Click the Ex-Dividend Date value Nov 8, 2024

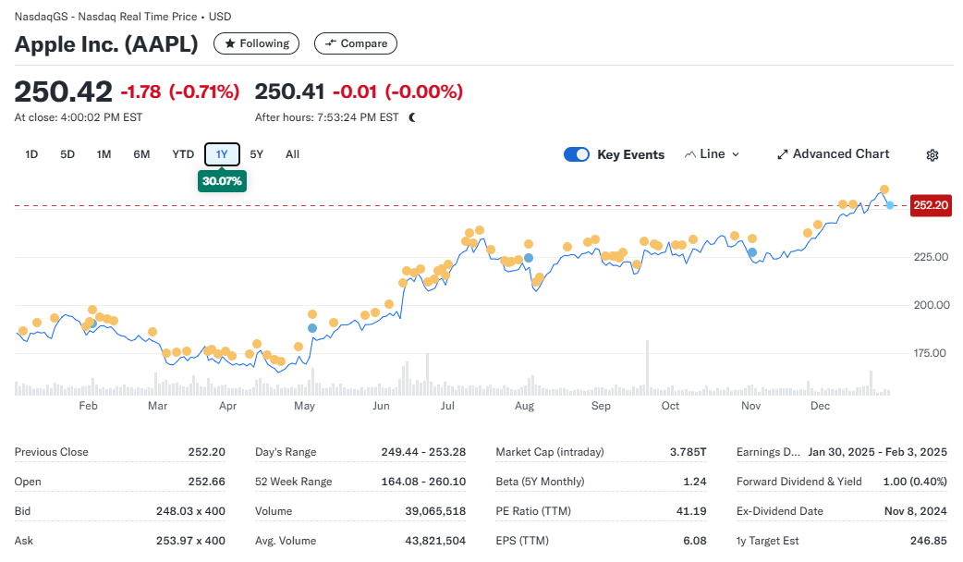coord(916,511)
